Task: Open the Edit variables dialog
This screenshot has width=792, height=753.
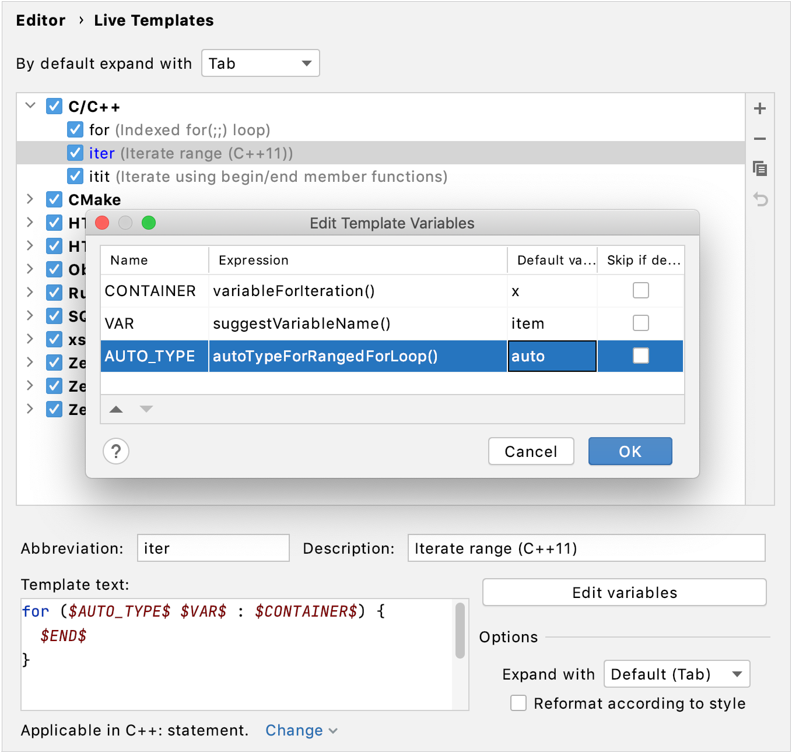Action: [624, 592]
